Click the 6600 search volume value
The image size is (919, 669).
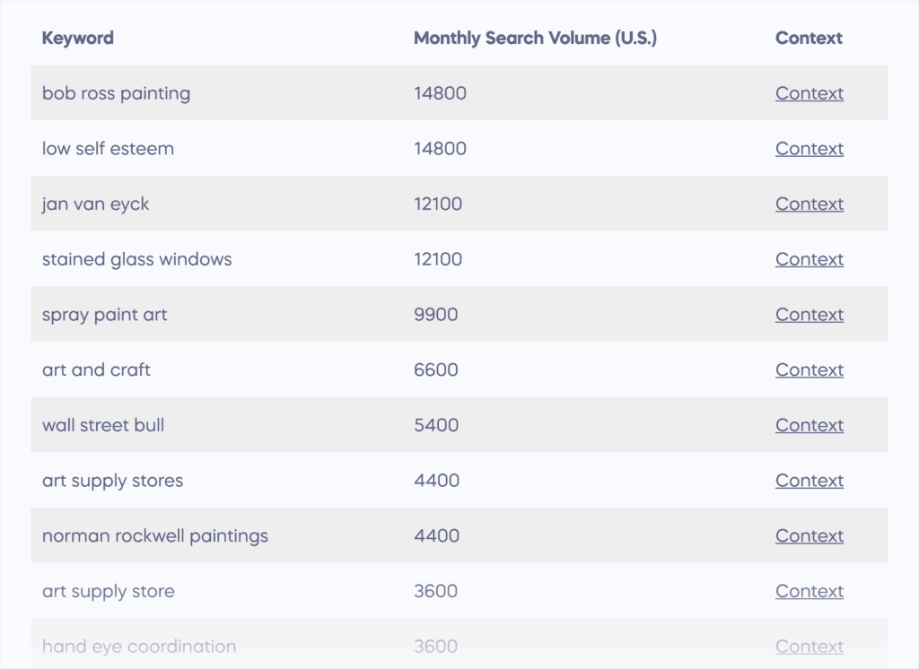[436, 370]
